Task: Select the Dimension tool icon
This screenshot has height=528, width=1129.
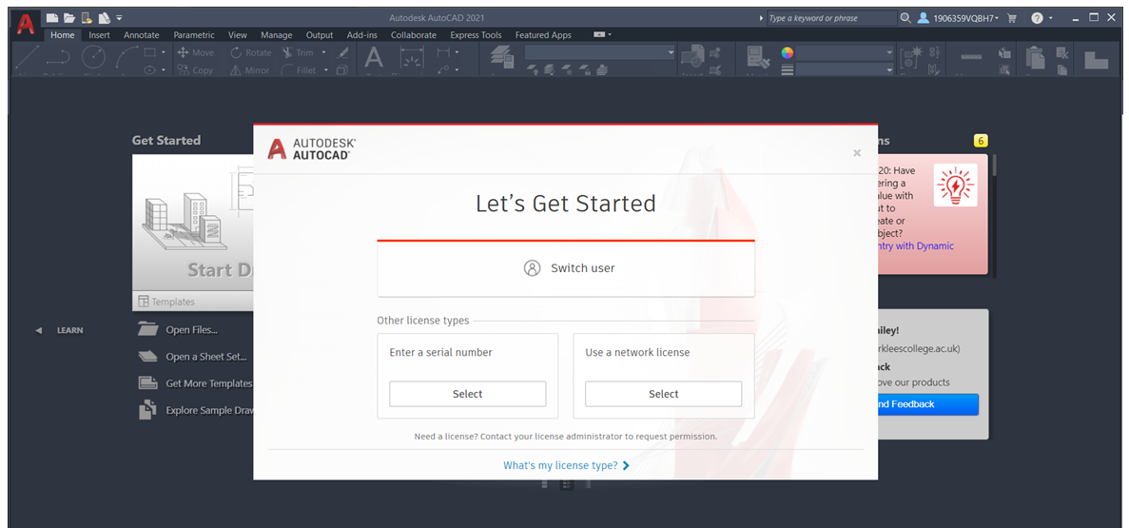Action: [411, 58]
